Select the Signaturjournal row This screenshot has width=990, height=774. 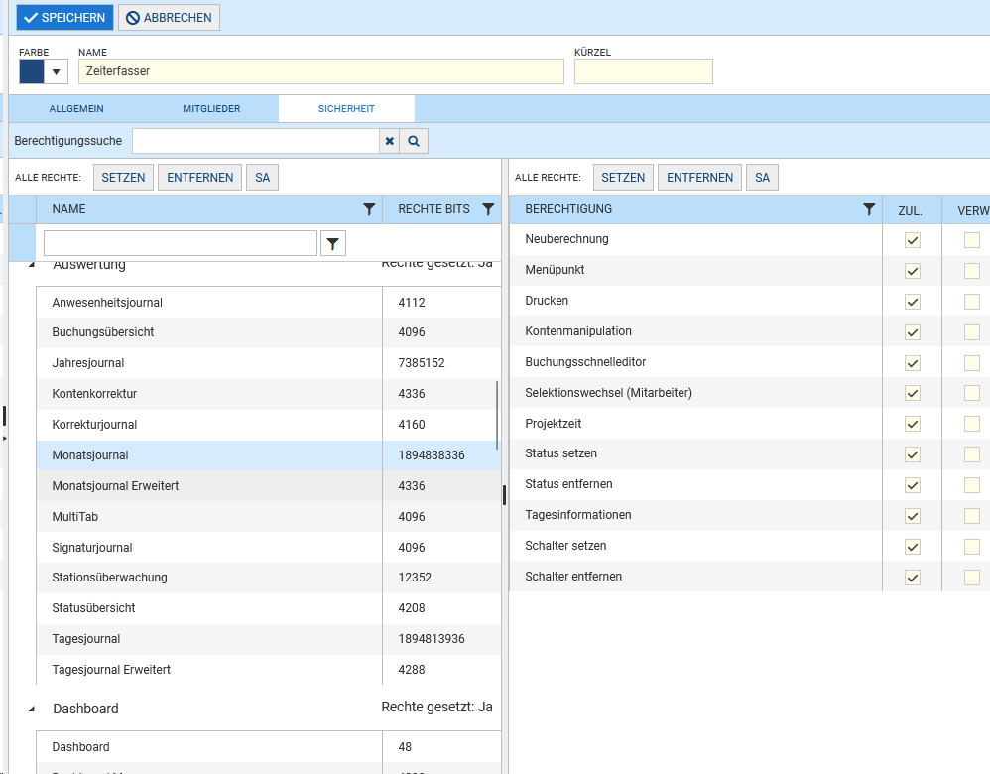pyautogui.click(x=269, y=547)
